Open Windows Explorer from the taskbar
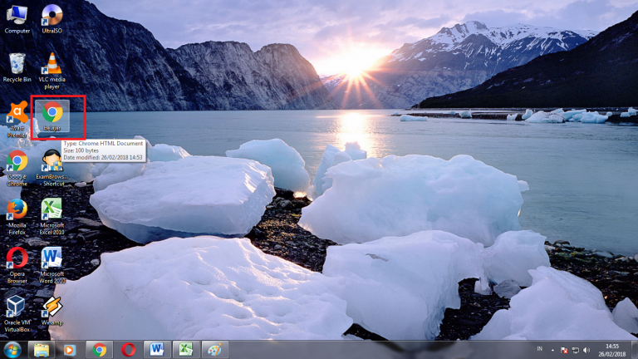 pos(41,349)
